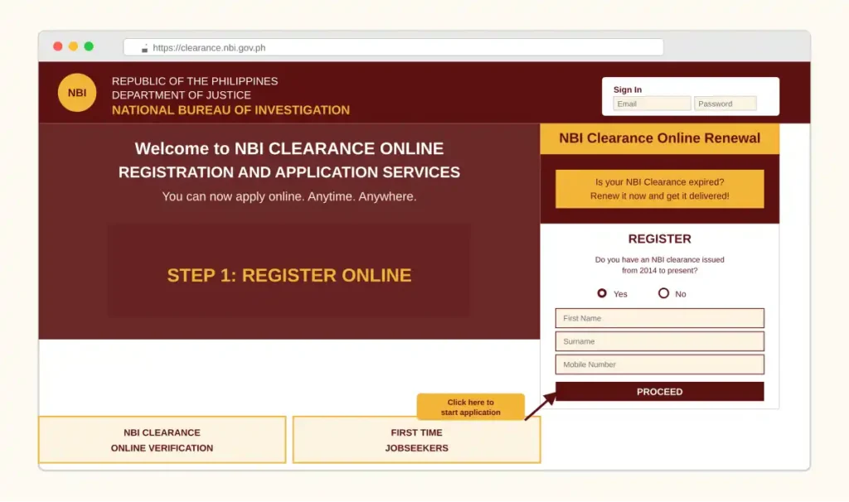This screenshot has width=849, height=502.
Task: Click the lock icon in address bar
Action: tap(144, 49)
